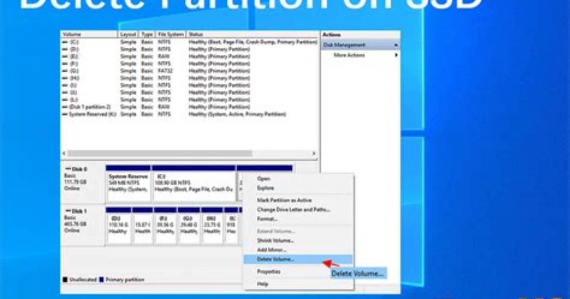
Task: Select the (G:) partition block on Disk 1
Action: tap(189, 225)
